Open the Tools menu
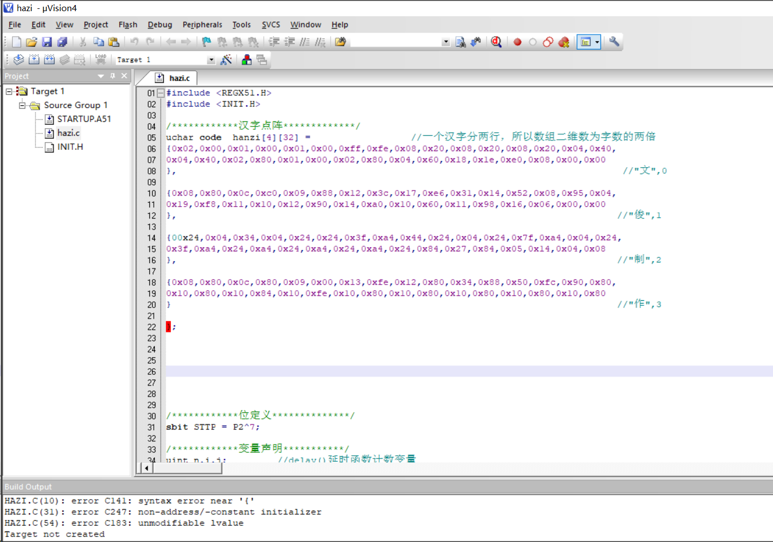This screenshot has height=542, width=773. (241, 25)
